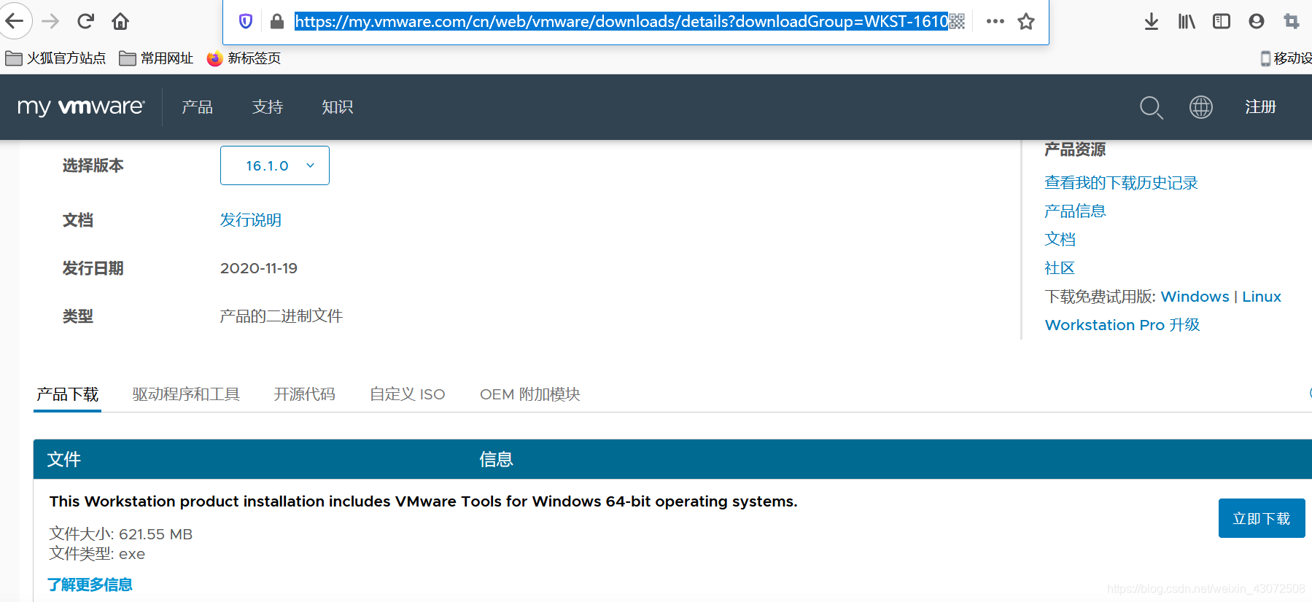Click the my vmware logo
1312x602 pixels.
point(81,107)
